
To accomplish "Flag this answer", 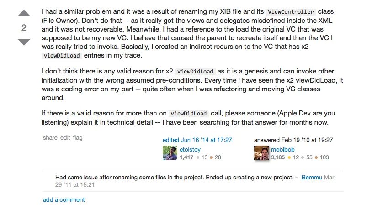I will click(x=77, y=138).
